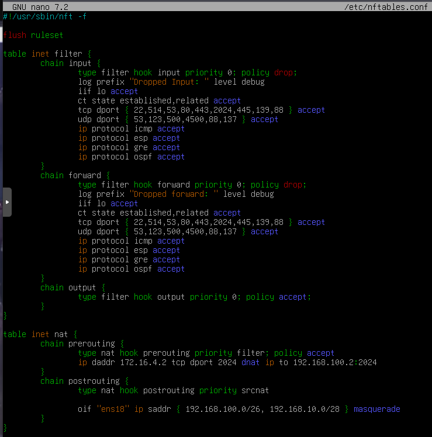
Task: Place cursor on flush ruleset line
Action: (33, 35)
